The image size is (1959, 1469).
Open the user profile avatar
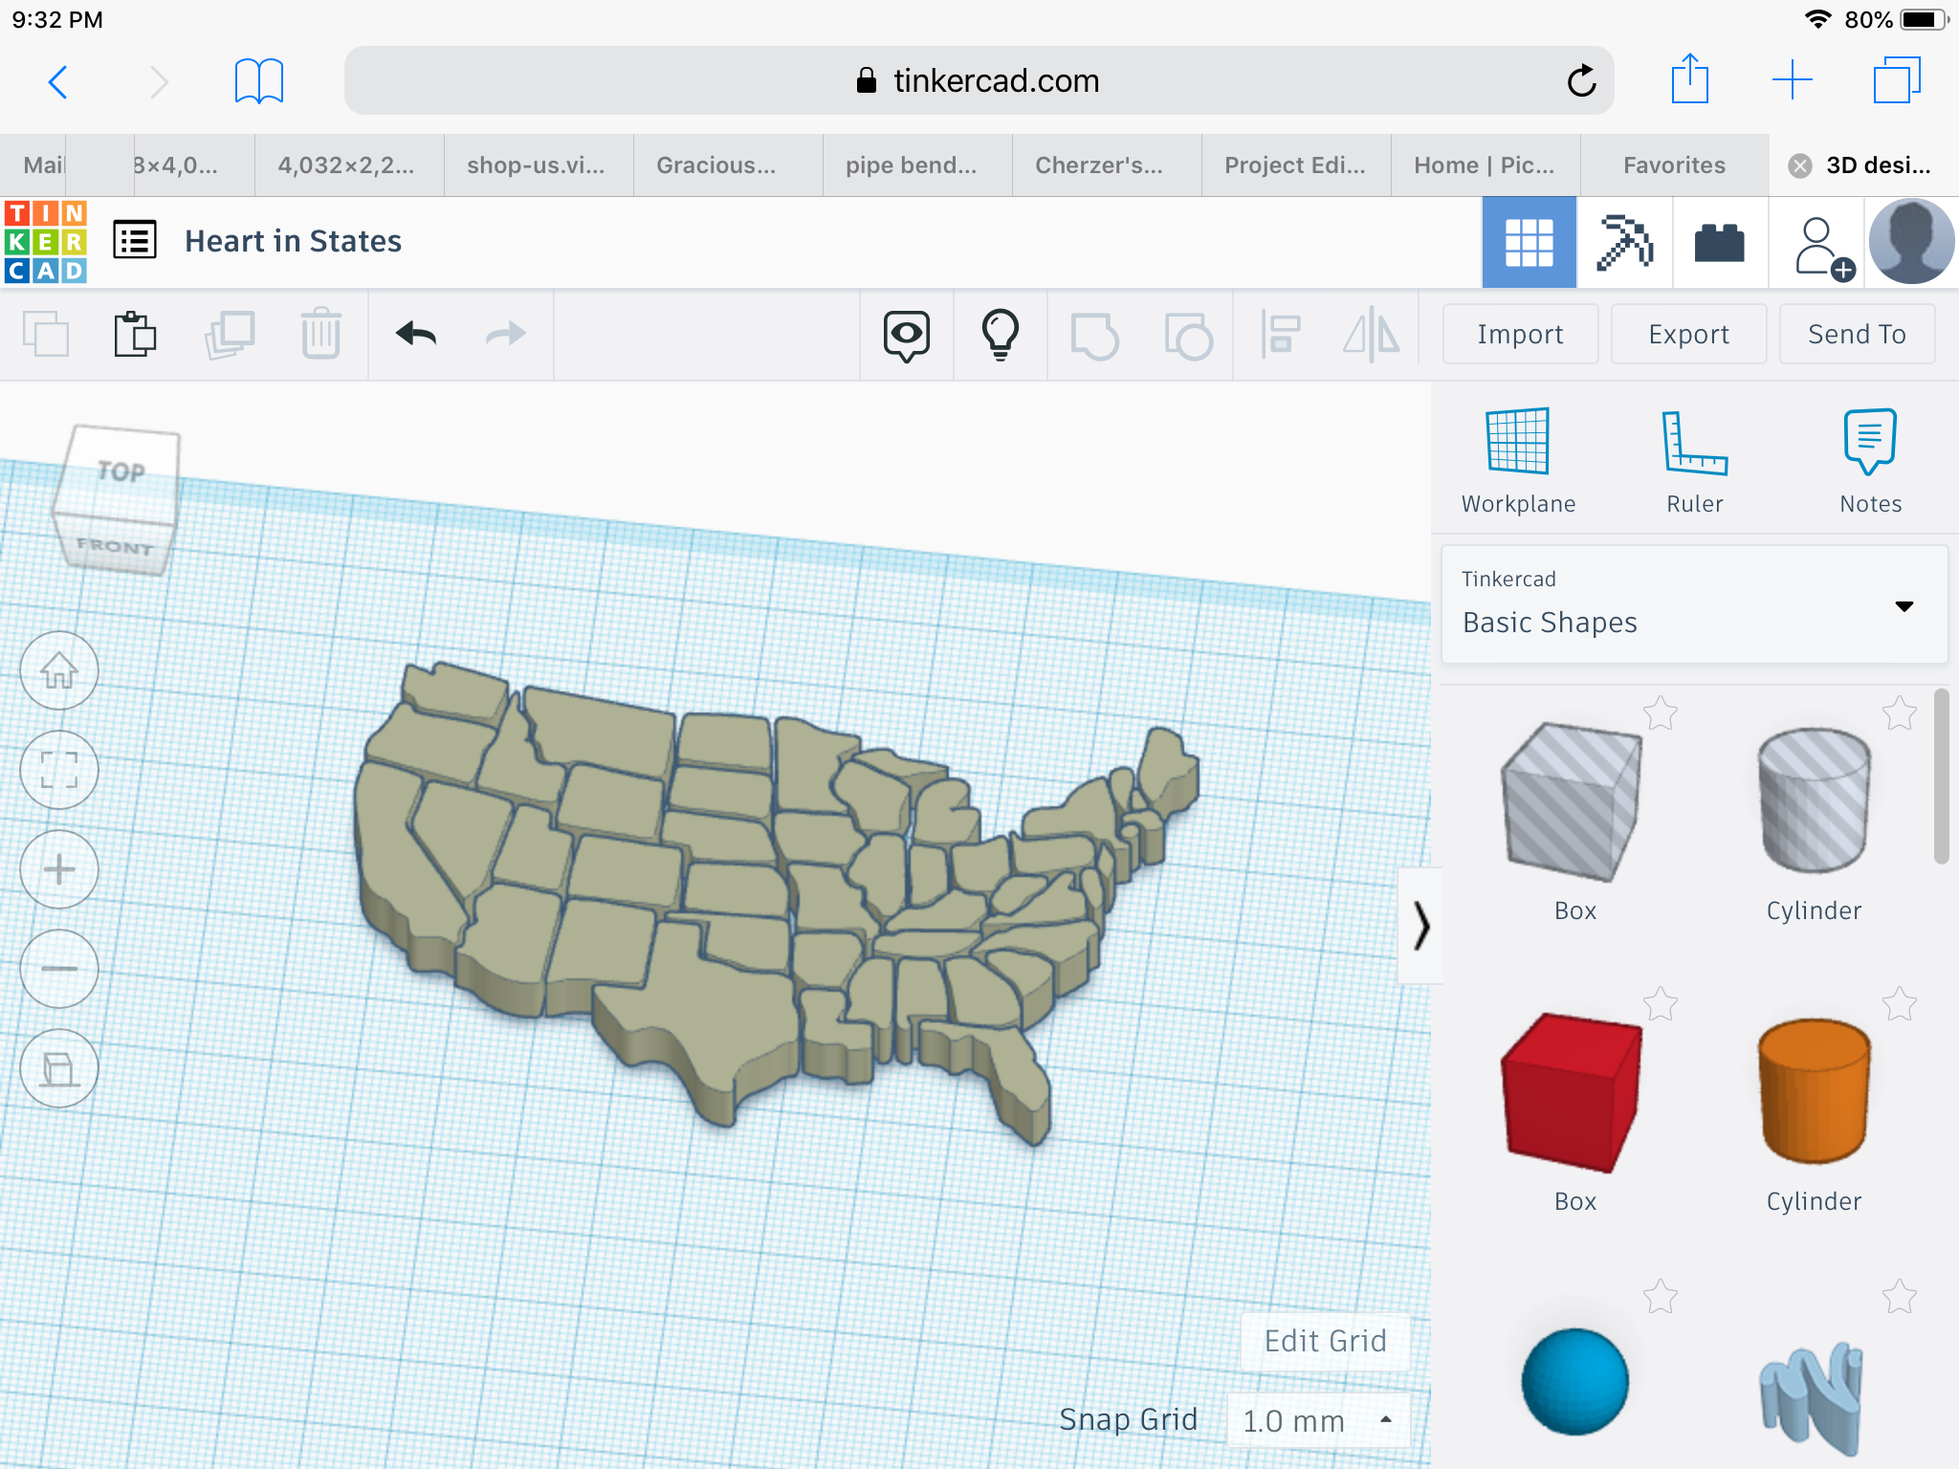(1911, 242)
